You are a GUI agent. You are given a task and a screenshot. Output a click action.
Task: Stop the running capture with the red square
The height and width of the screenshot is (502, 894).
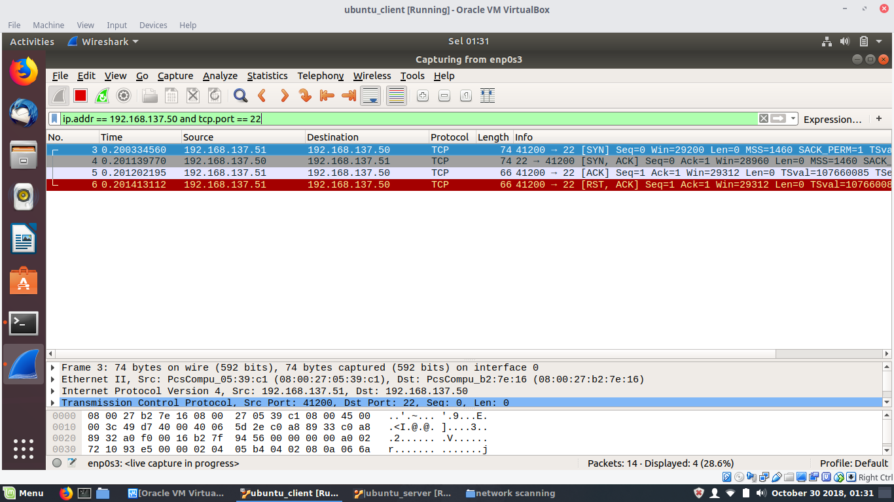[80, 96]
